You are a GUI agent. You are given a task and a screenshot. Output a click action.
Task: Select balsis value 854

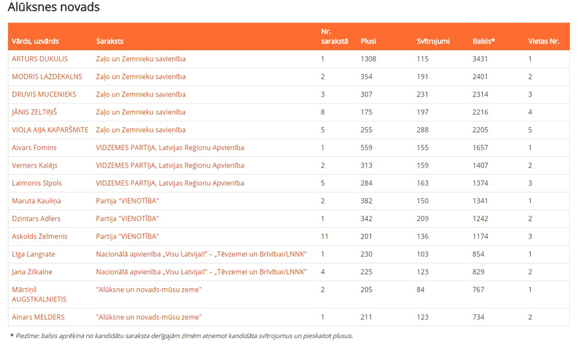478,255
